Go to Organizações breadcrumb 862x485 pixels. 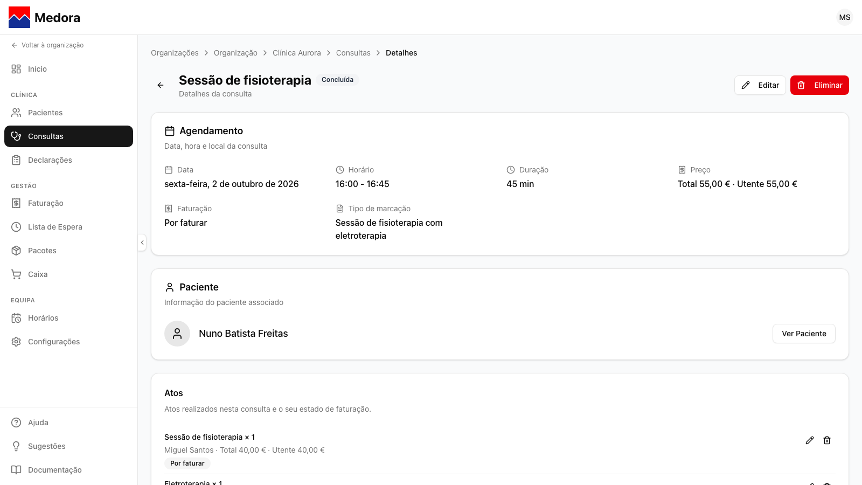(x=175, y=53)
